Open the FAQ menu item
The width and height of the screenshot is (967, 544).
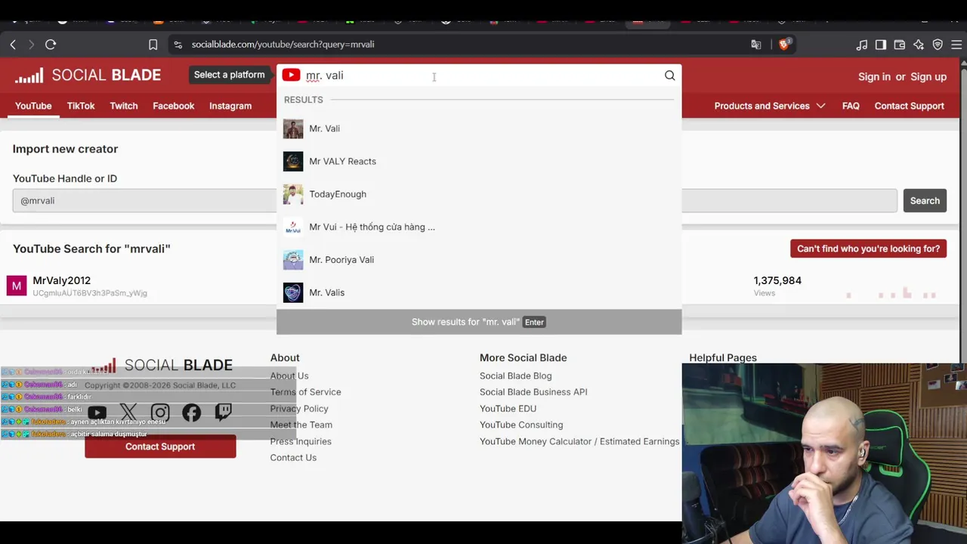tap(851, 106)
